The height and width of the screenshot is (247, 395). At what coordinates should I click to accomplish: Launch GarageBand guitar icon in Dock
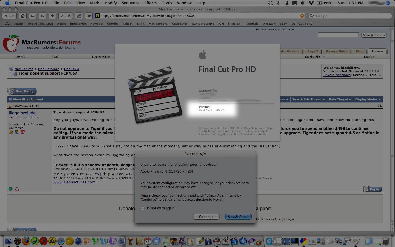point(259,242)
